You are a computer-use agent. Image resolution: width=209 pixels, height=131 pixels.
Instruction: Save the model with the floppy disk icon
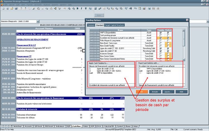pyautogui.click(x=16, y=9)
